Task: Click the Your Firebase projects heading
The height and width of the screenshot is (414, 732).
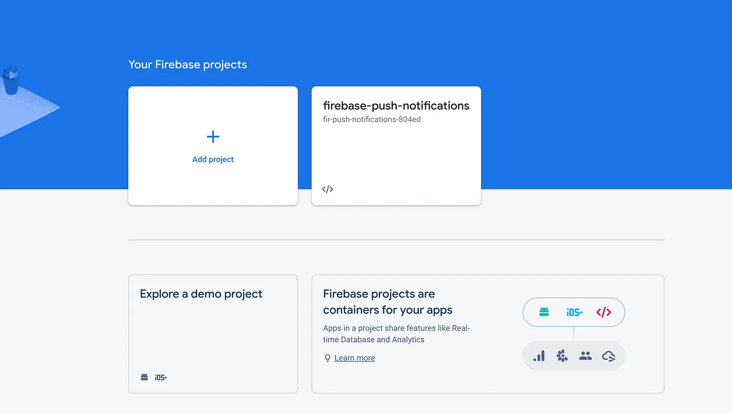Action: (x=188, y=65)
